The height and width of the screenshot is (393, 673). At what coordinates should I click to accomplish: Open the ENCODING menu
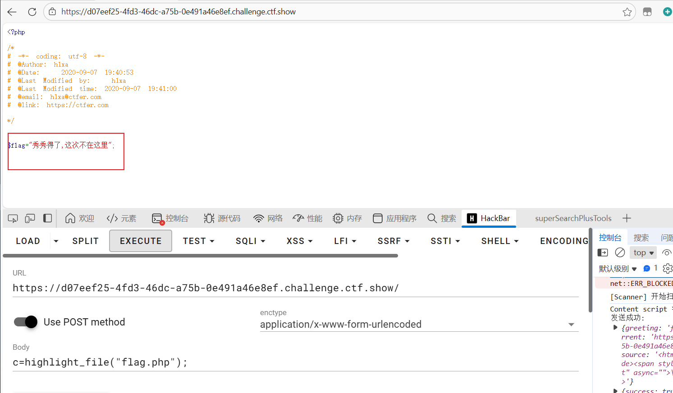click(563, 241)
